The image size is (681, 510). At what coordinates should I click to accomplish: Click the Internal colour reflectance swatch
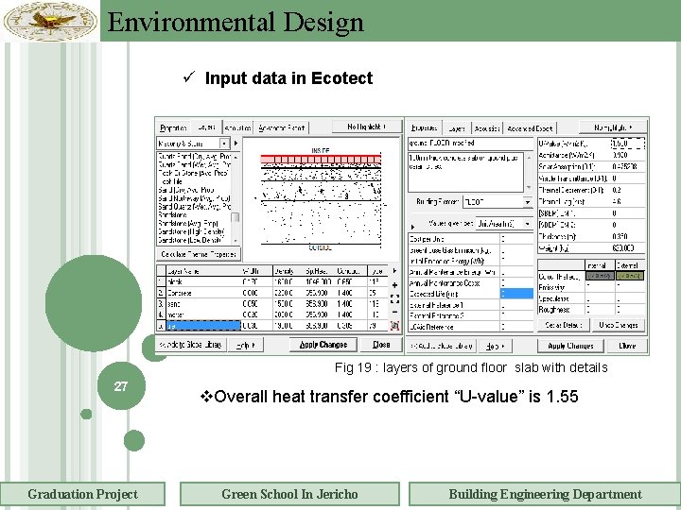tap(600, 276)
